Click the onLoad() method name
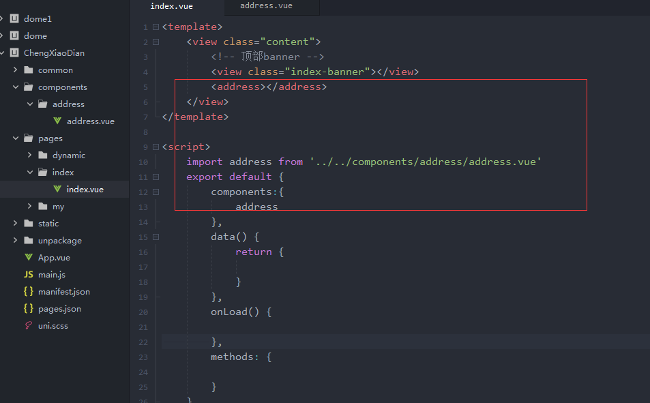Screen dimensions: 650x403 click(x=235, y=312)
